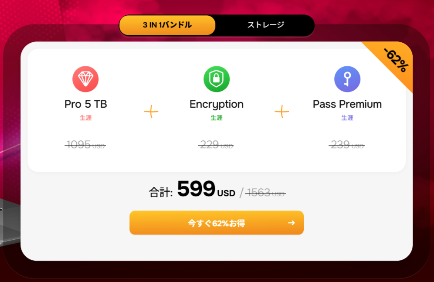Click the arrow on the orange button
Screen dimensions: 434x282
coord(291,223)
